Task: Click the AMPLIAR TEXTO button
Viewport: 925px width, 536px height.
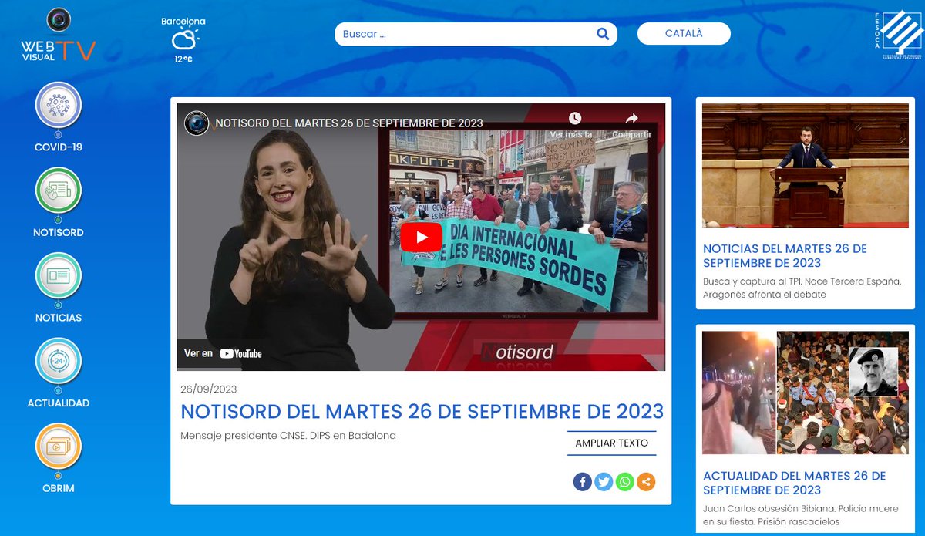Action: click(611, 443)
